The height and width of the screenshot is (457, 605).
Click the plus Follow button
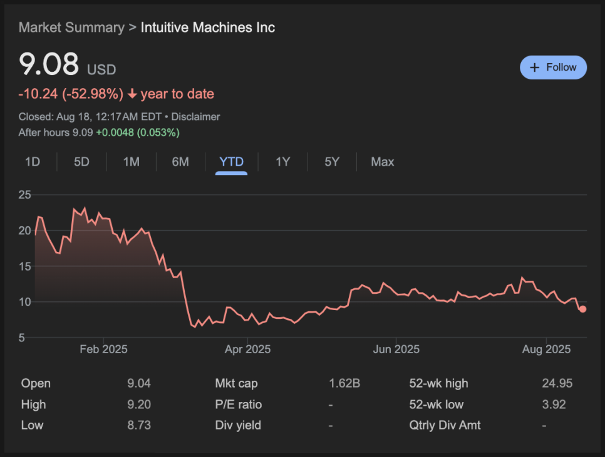(553, 68)
